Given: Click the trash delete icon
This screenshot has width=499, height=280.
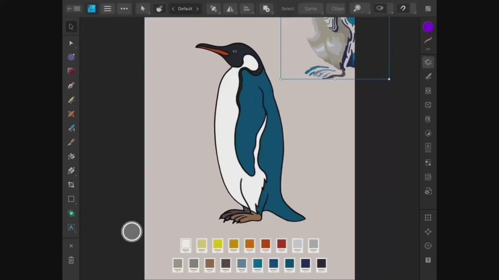Looking at the screenshot, I should point(71,260).
